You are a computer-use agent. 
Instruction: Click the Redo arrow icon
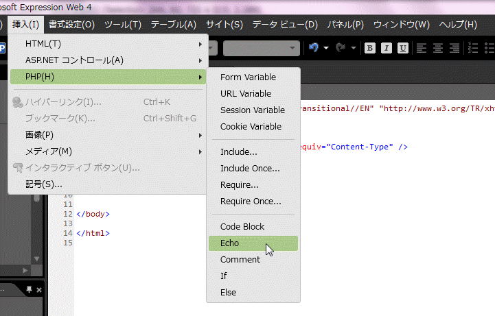pos(341,48)
